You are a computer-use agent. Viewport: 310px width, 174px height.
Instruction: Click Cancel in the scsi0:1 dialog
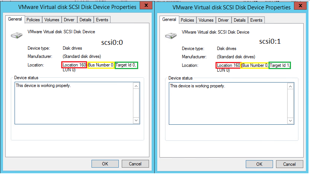[x=289, y=164]
